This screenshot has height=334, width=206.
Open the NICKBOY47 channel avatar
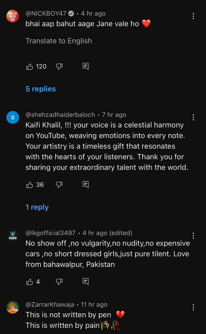[x=12, y=16]
